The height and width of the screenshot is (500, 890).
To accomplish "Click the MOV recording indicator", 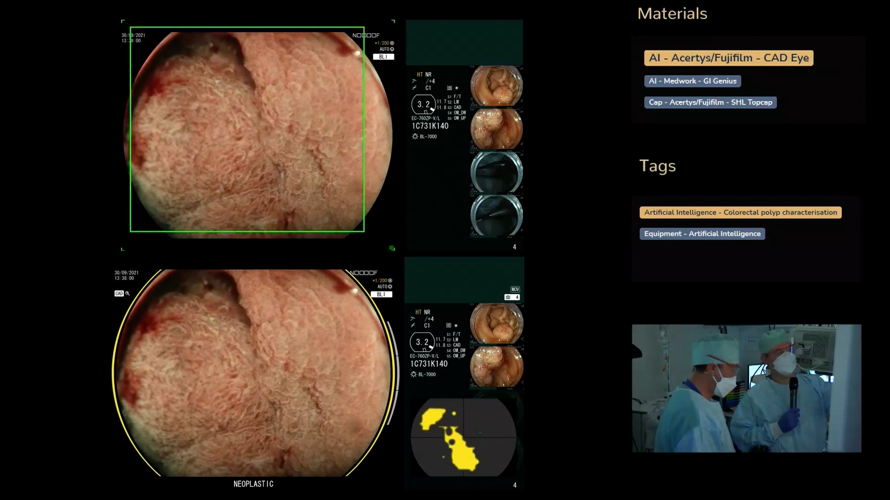I will tap(515, 289).
